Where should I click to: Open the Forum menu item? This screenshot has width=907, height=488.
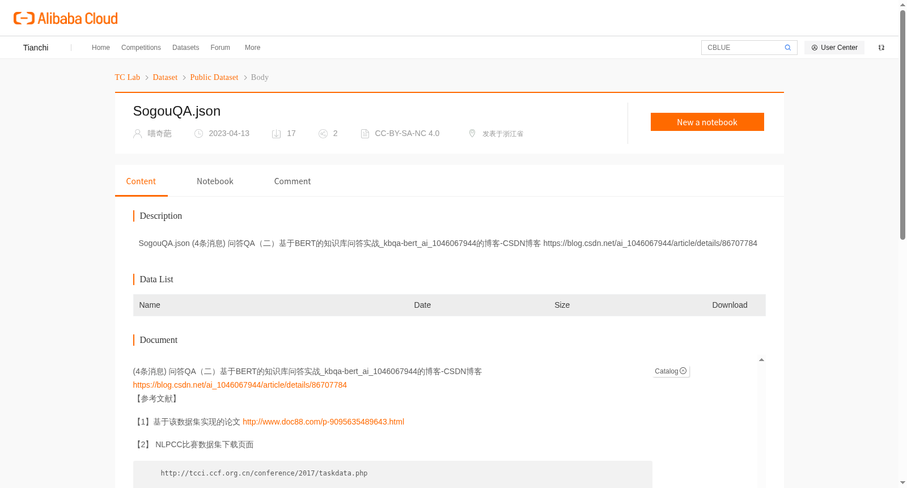coord(220,48)
